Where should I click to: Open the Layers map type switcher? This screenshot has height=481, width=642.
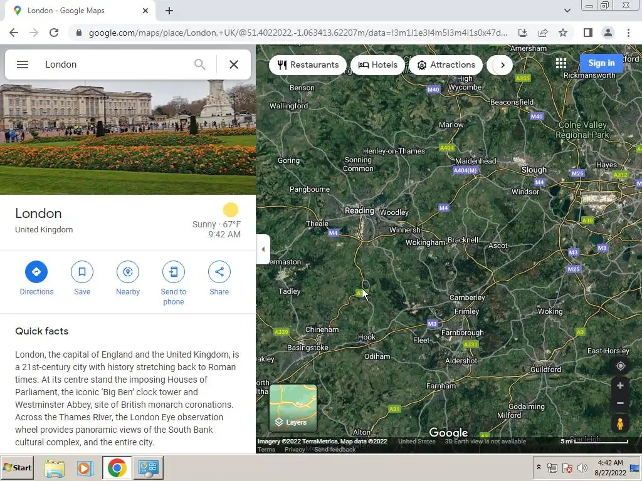293,408
